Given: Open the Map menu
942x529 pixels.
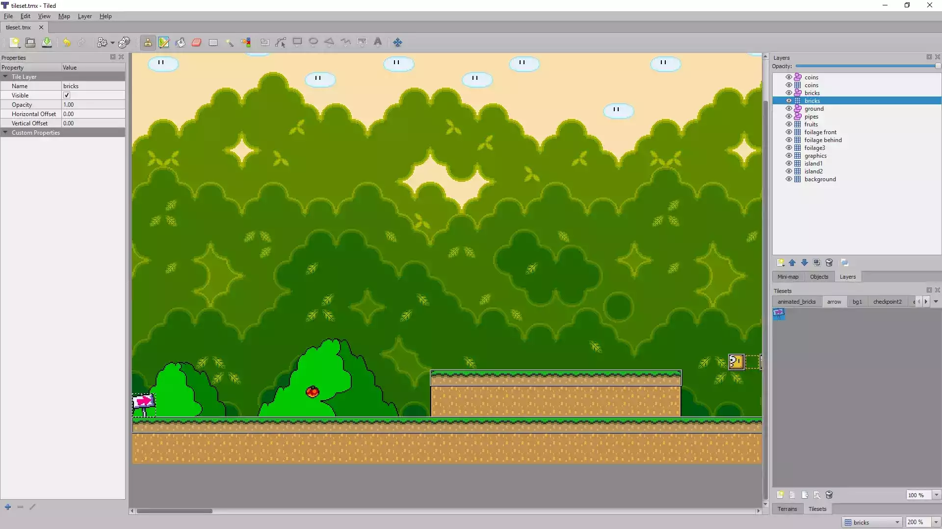Looking at the screenshot, I should (64, 16).
